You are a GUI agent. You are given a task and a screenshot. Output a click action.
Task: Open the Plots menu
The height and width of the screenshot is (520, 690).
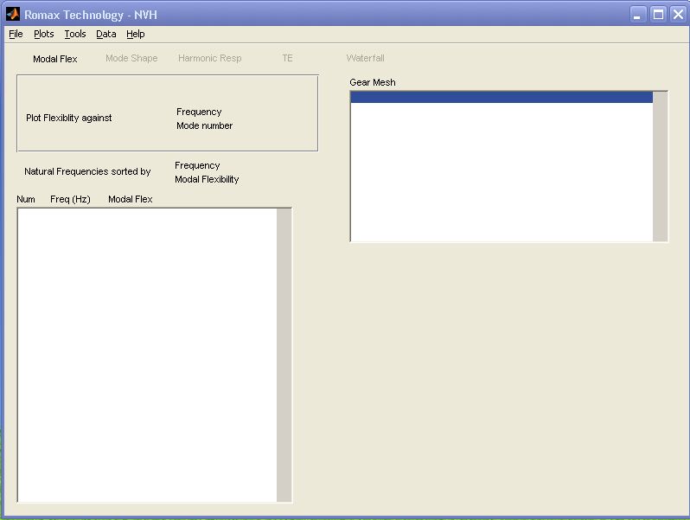point(43,34)
